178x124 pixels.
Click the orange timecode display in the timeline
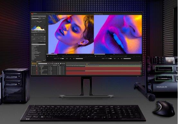point(34,63)
